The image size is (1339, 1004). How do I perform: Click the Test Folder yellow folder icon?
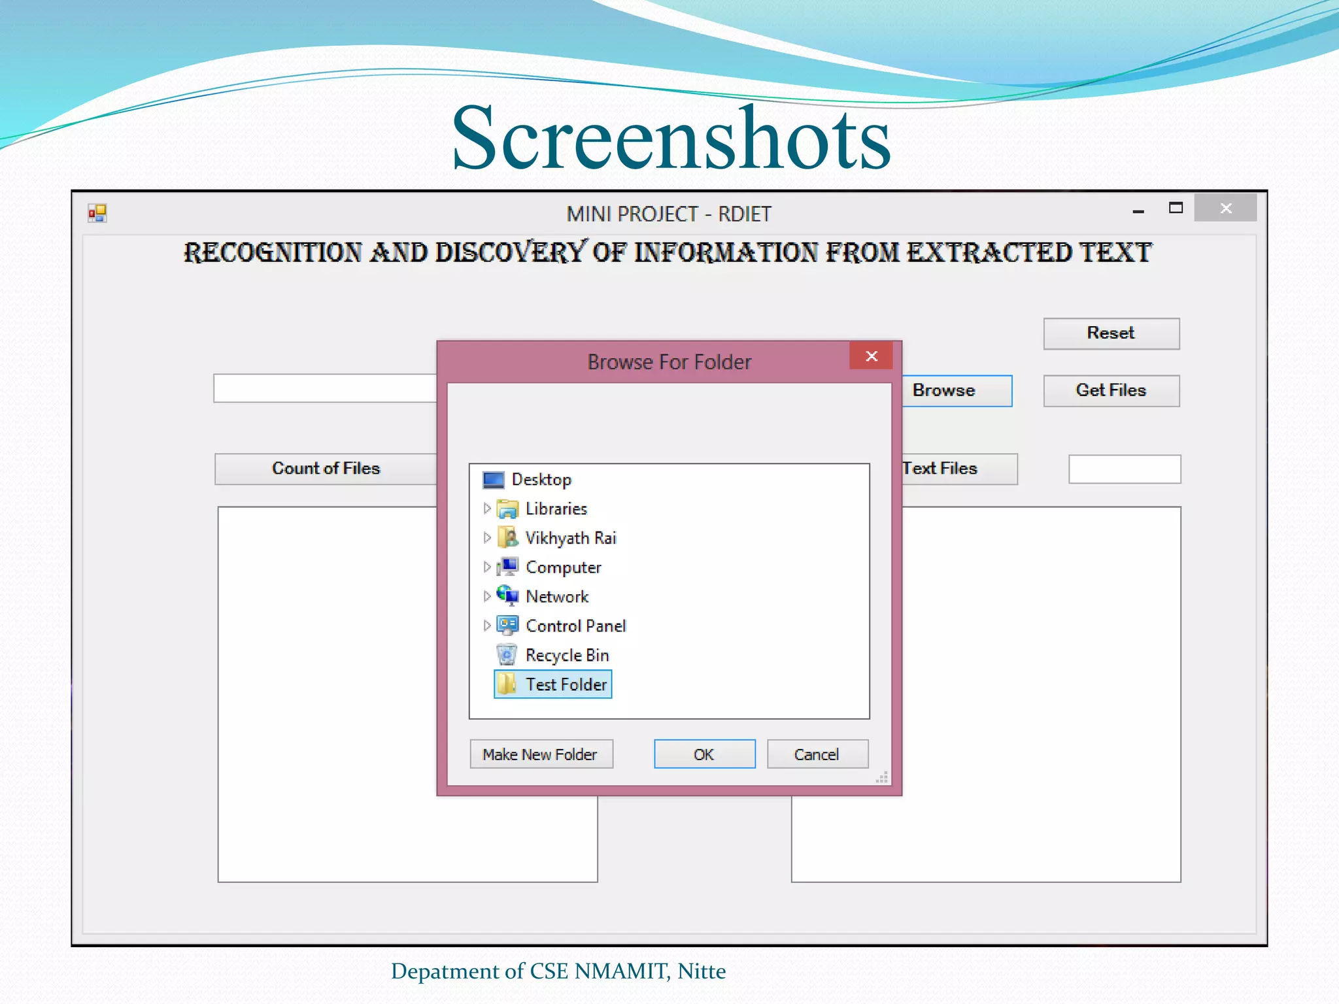point(507,684)
